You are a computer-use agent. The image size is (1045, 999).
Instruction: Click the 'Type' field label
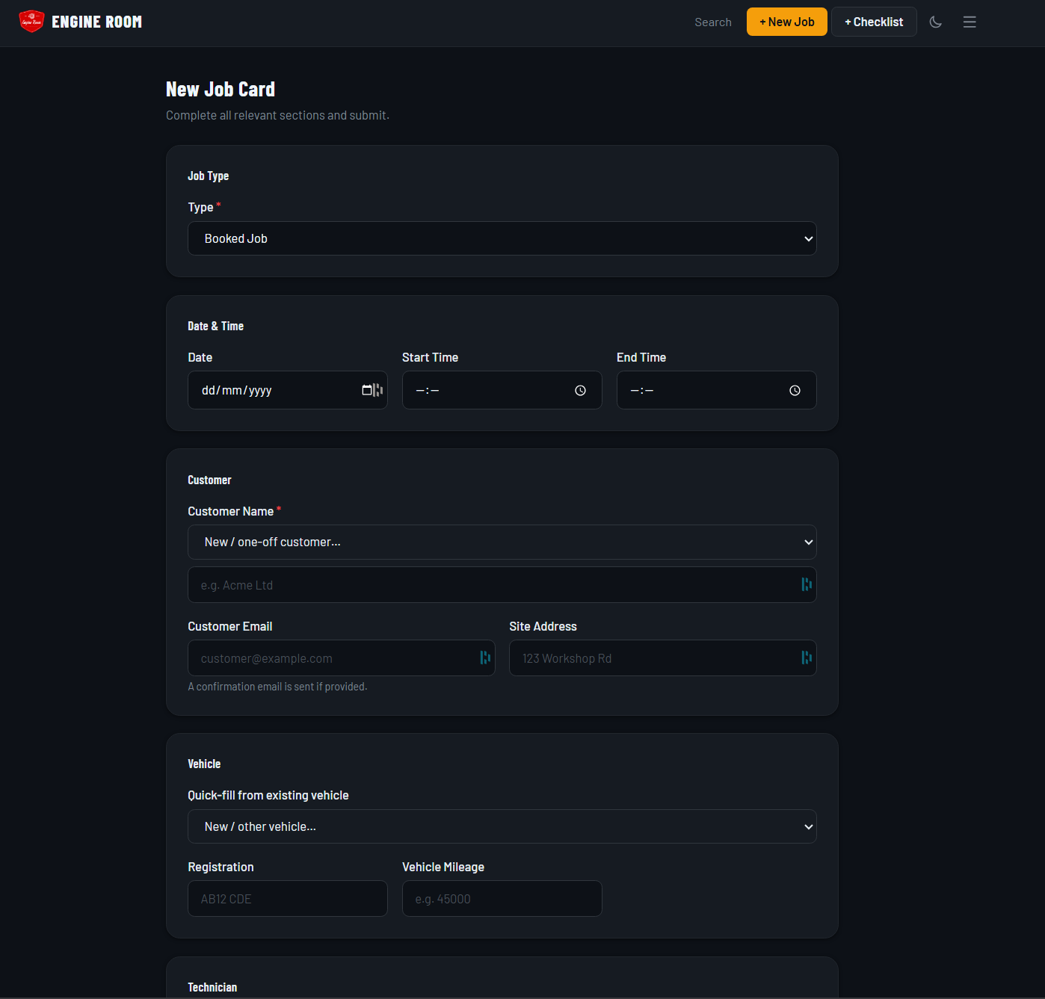200,207
